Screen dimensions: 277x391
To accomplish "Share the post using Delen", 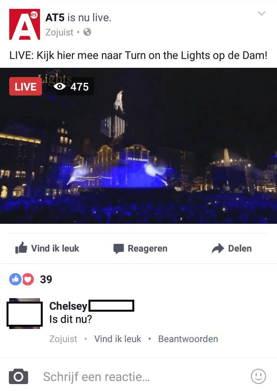I will click(232, 248).
